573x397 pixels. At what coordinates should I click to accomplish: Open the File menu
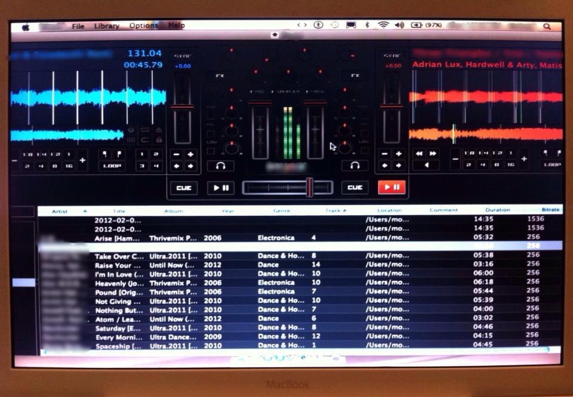coord(78,26)
